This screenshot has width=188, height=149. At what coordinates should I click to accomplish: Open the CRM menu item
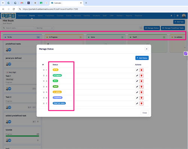tap(112, 16)
